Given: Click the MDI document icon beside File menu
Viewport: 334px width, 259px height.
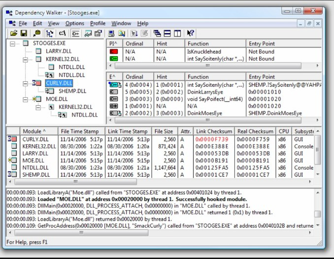Looking at the screenshot, I should point(12,23).
